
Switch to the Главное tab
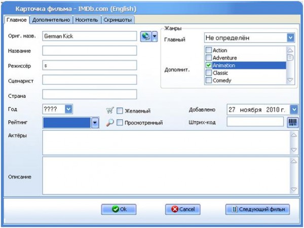(17, 20)
